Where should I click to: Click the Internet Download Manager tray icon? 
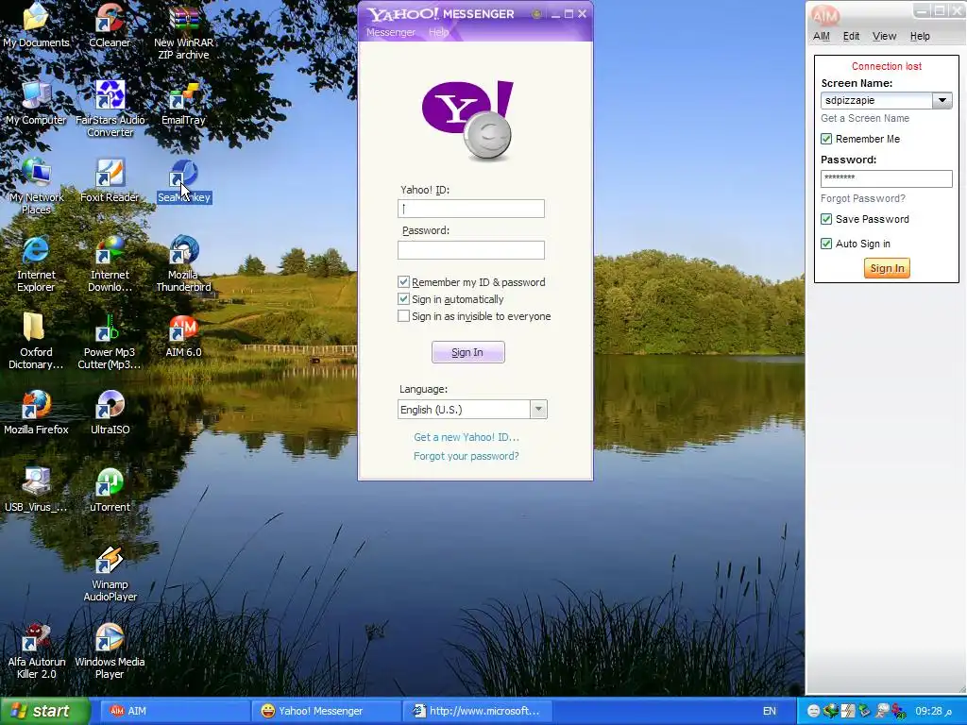[x=830, y=711]
